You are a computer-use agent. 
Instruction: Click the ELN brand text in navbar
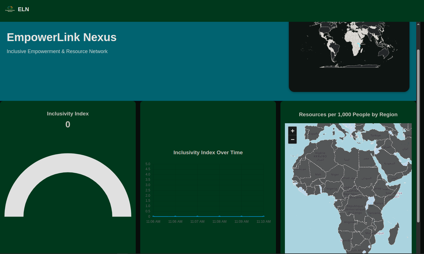coord(23,9)
